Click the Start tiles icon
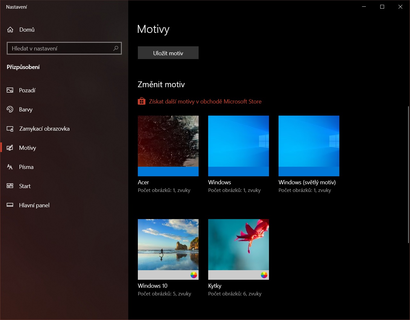Screen dimensions: 410x320 click(10, 186)
